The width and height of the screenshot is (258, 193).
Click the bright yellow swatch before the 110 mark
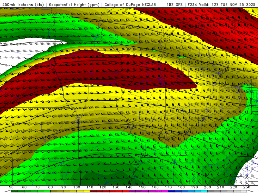(x=86, y=191)
